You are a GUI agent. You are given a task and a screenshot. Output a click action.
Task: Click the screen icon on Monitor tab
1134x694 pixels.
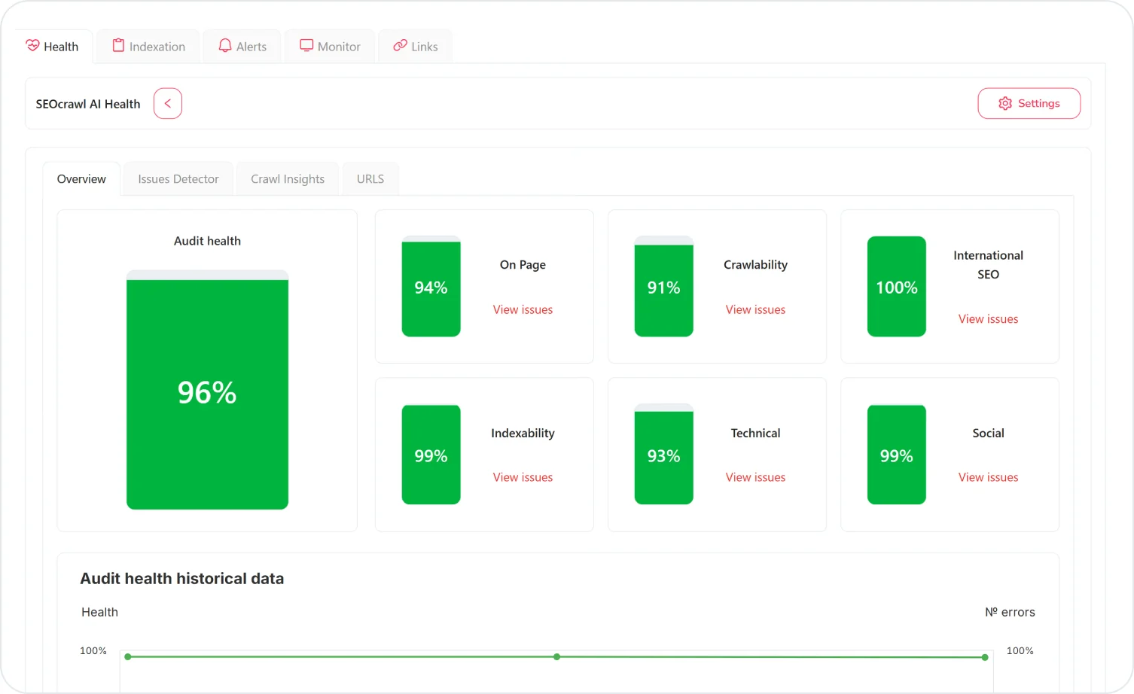[306, 46]
